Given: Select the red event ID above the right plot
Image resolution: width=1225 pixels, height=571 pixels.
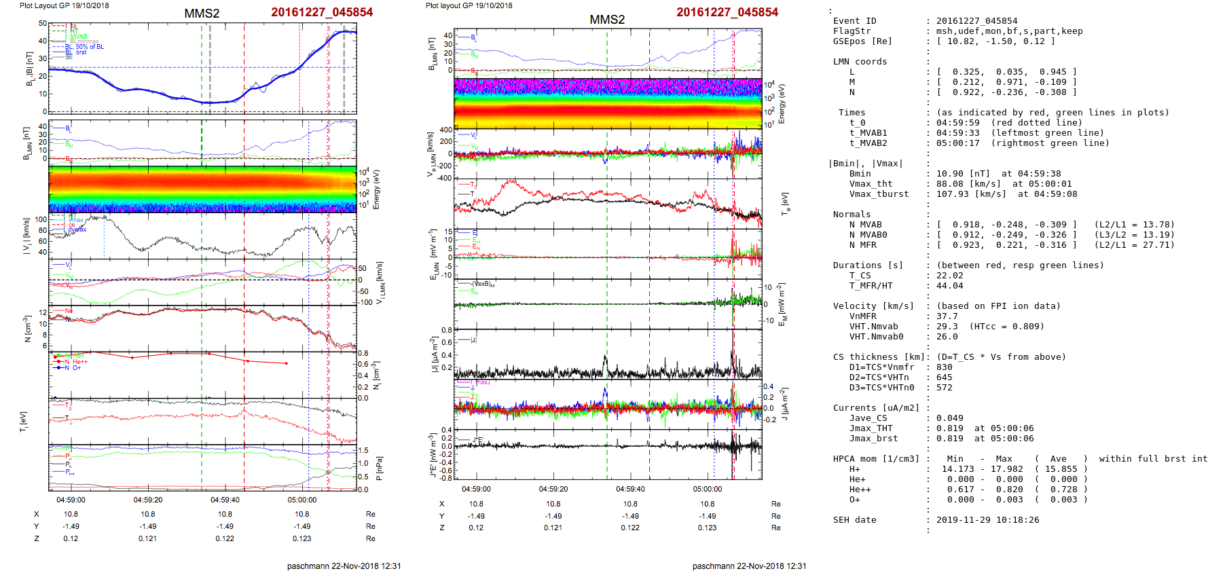Looking at the screenshot, I should click(727, 12).
